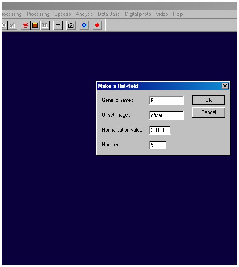Click the blue cross-shaped dots icon
Screen dimensions: 239x267
[x=84, y=25]
